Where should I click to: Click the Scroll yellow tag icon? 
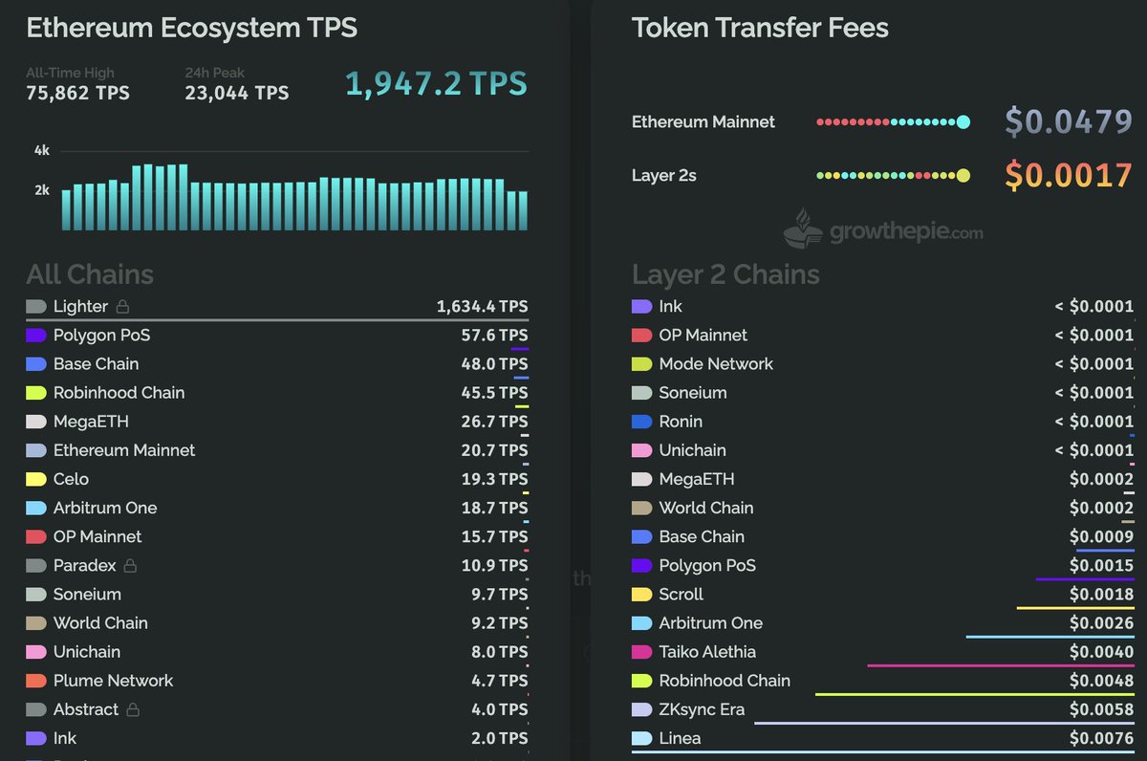click(x=642, y=595)
